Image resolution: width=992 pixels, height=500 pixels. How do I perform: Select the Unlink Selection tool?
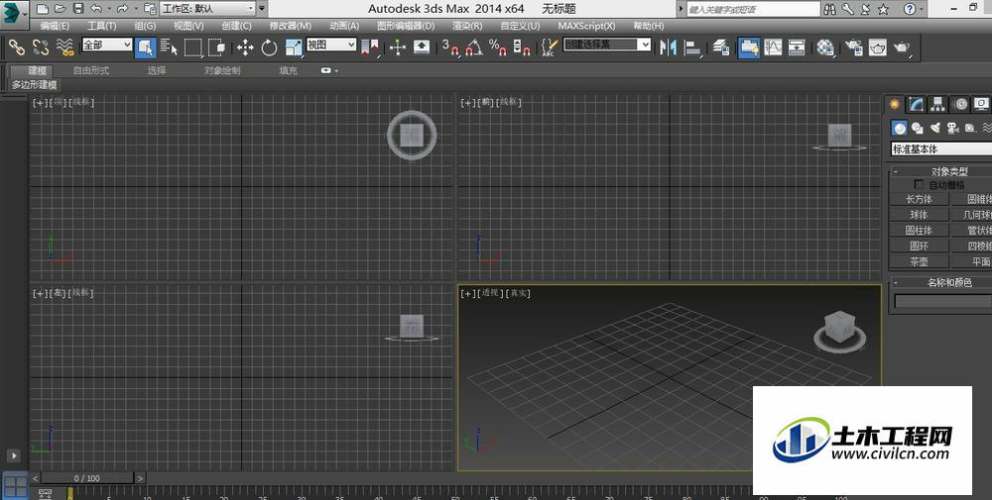[41, 47]
